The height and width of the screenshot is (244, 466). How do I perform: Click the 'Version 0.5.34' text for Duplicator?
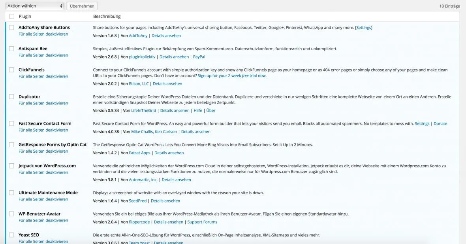click(106, 110)
